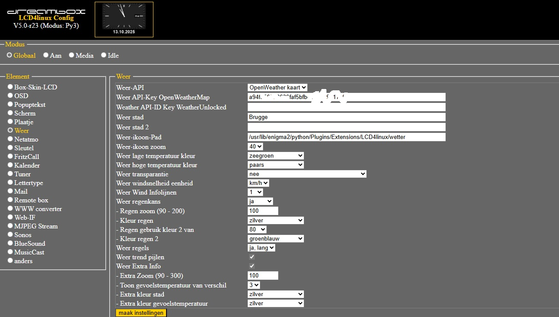Image resolution: width=559 pixels, height=317 pixels.
Task: Select the Sonos element option
Action: tap(10, 234)
